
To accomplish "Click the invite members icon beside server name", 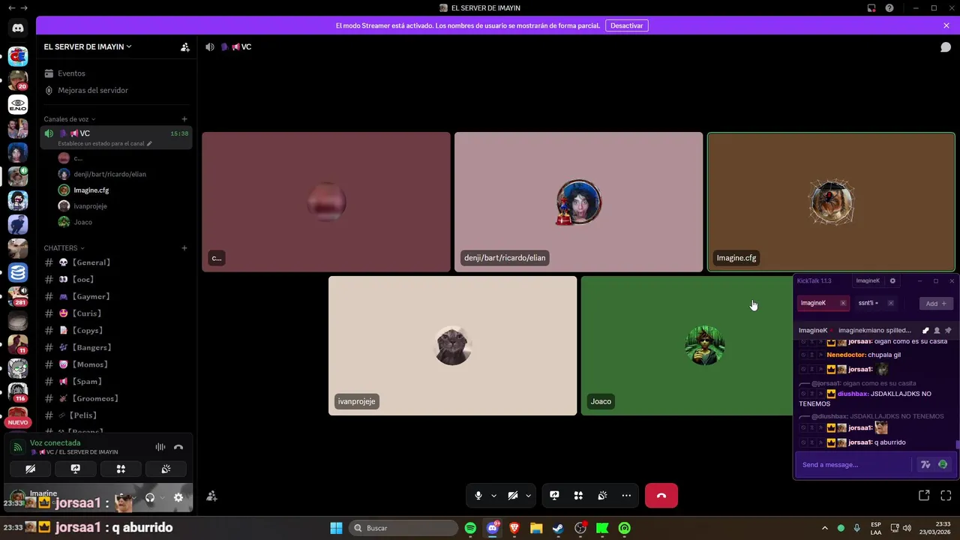I will click(185, 46).
